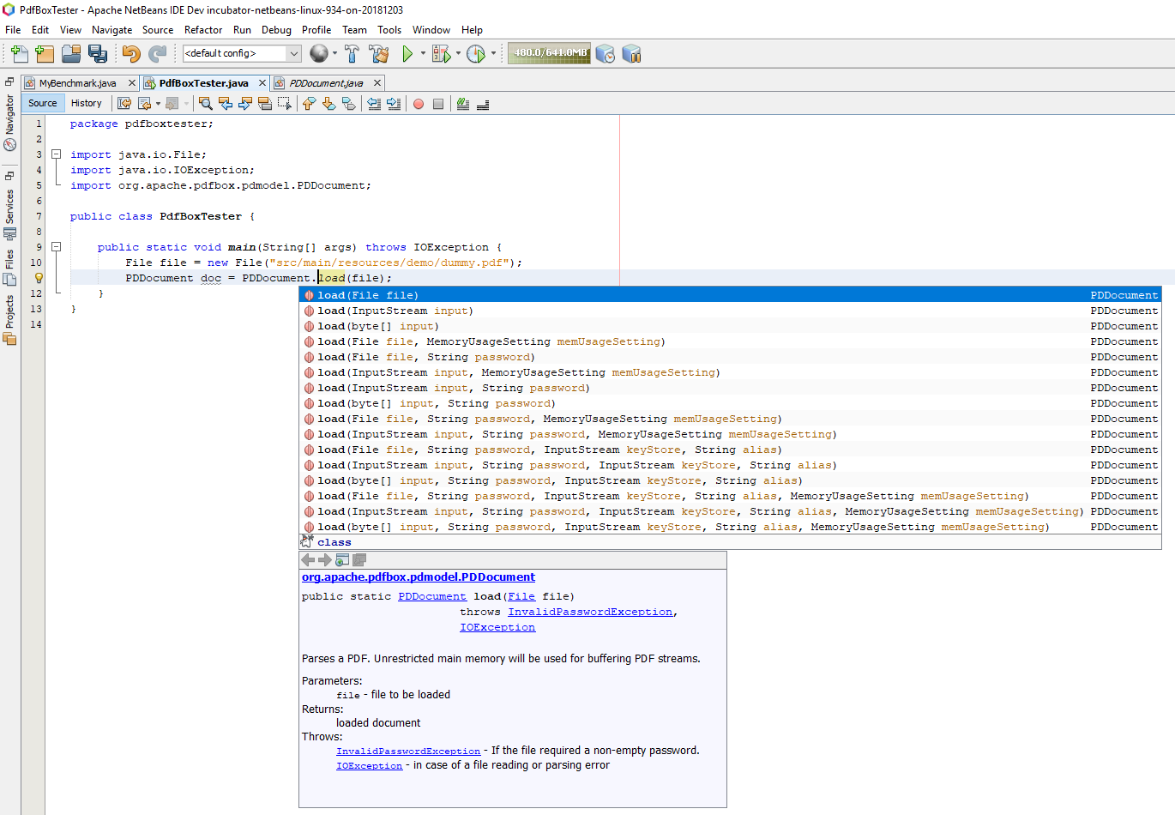The image size is (1175, 815).
Task: Toggle bookmark on current line
Action: pos(348,103)
